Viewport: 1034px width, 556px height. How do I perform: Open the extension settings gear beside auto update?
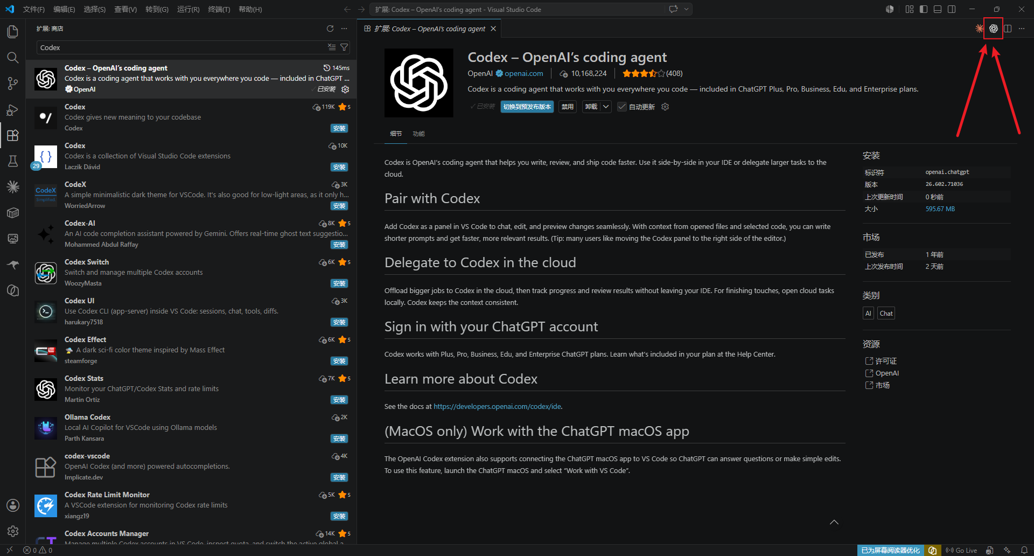665,107
